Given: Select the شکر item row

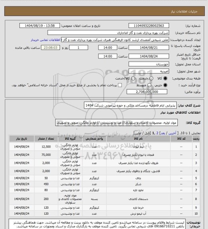Looking at the screenshot, I should click(104, 184).
